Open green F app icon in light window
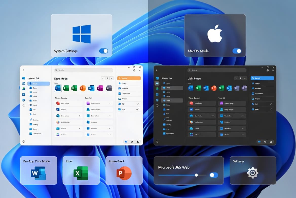 (x=66, y=88)
